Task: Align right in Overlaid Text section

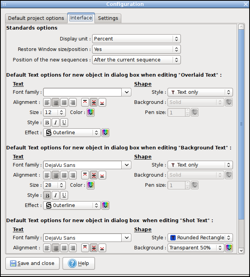Action: point(73,102)
